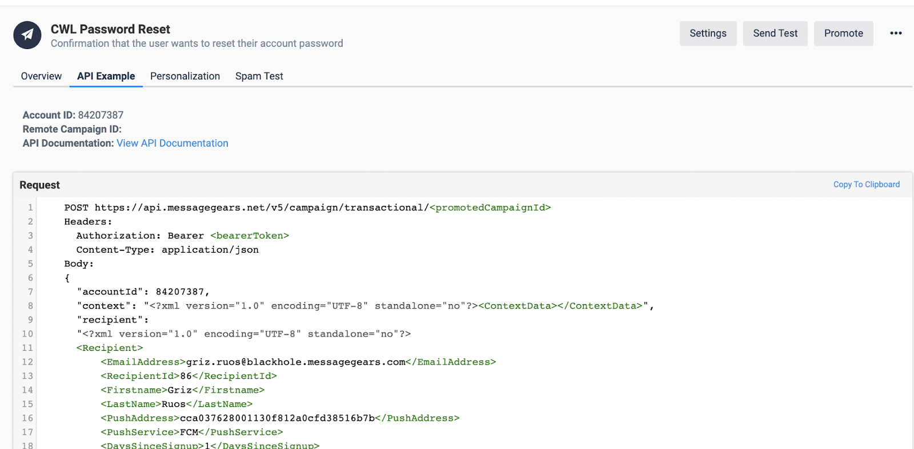Promote the CWL Password Reset campaign

click(x=843, y=33)
